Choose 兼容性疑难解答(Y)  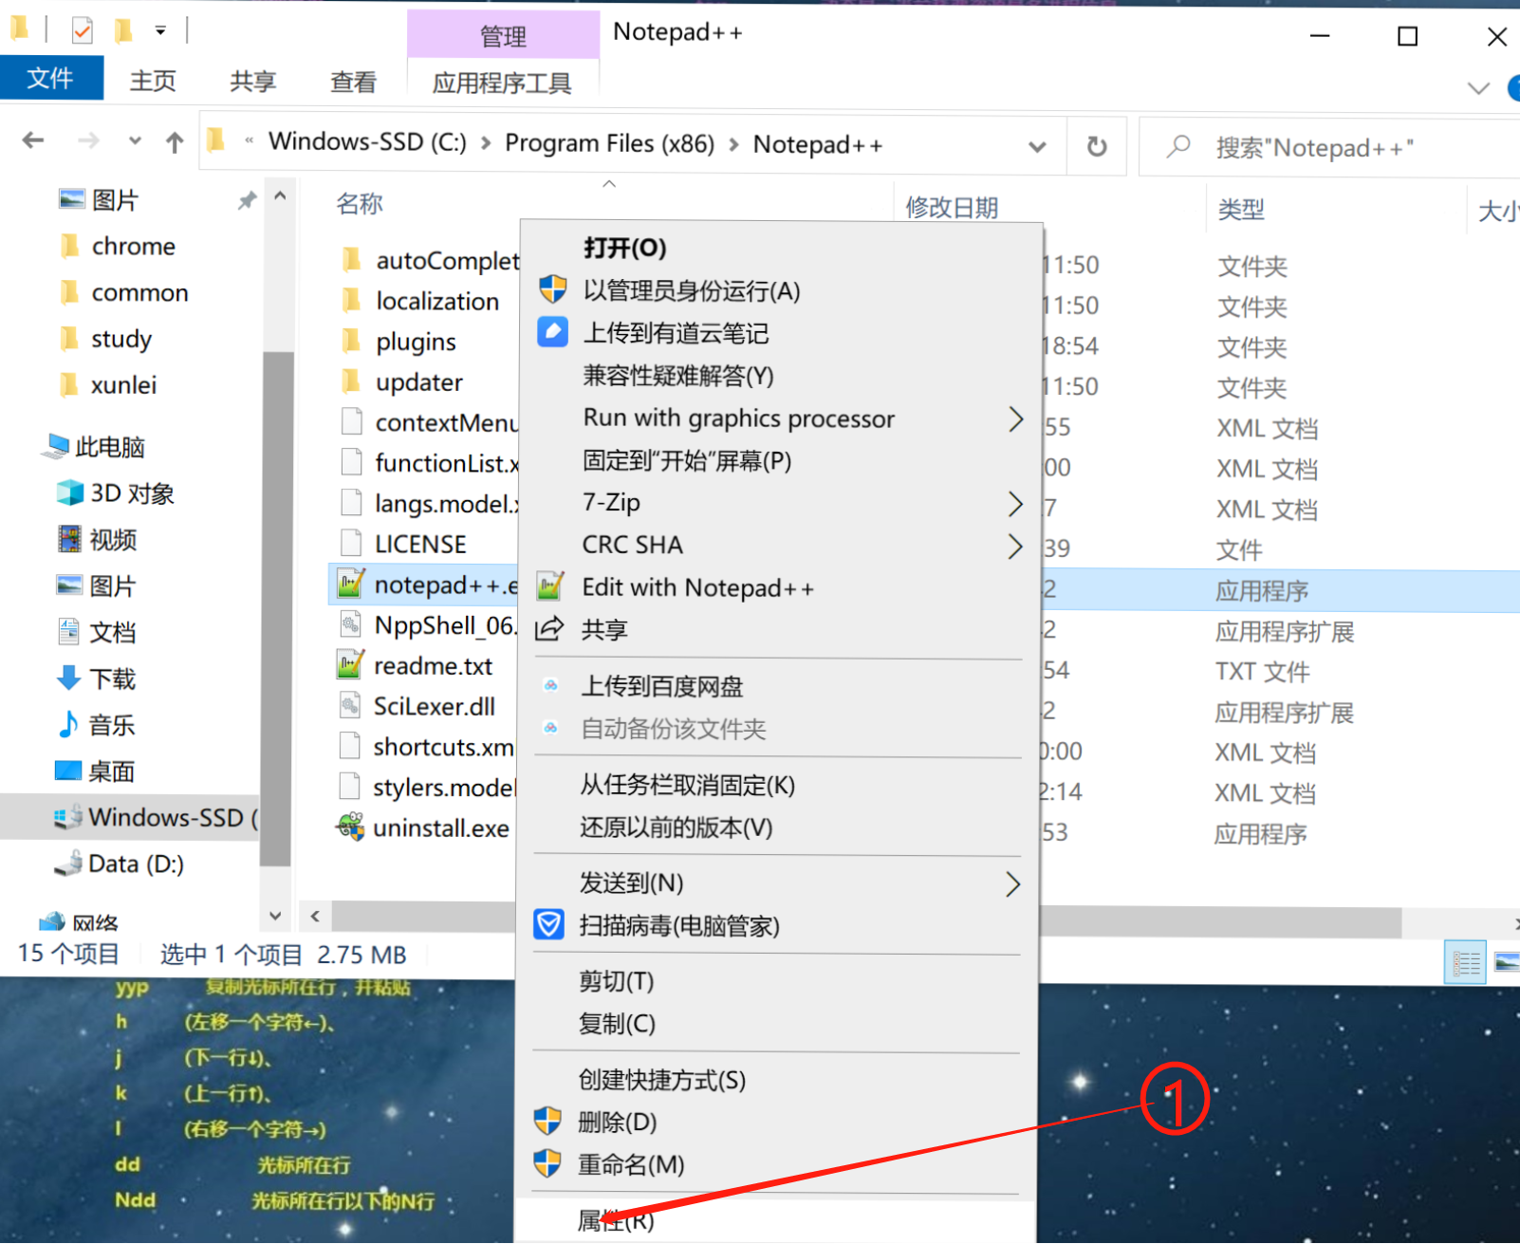[x=678, y=376]
